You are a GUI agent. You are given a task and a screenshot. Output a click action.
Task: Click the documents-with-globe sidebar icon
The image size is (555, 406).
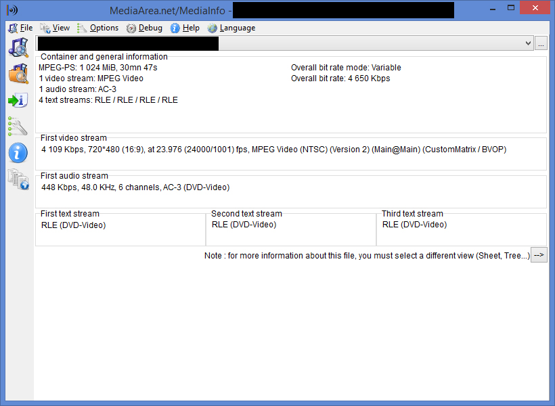[x=18, y=179]
